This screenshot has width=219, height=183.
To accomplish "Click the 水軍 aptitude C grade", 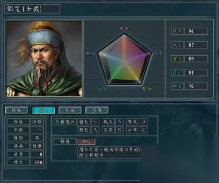I will click(x=144, y=130).
